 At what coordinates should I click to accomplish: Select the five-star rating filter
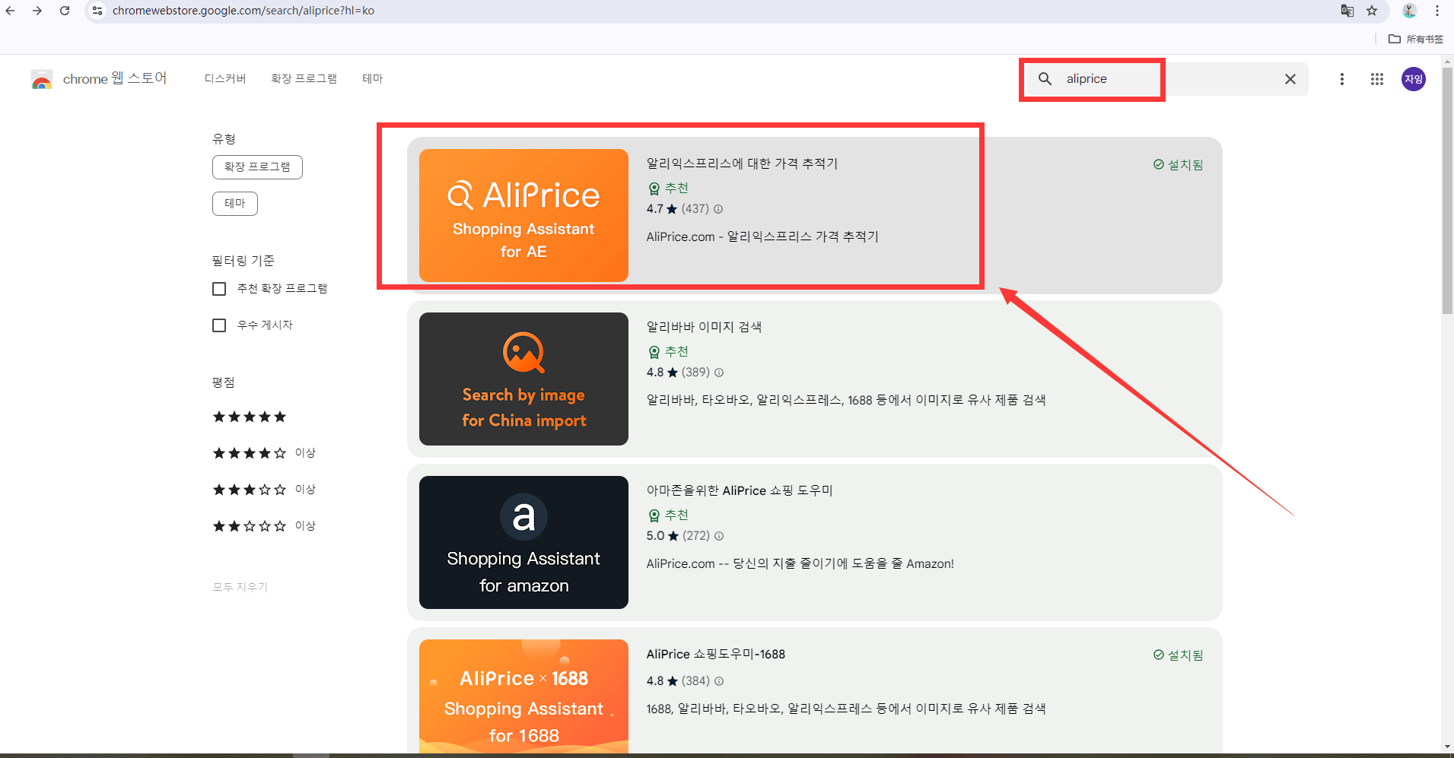(x=250, y=417)
